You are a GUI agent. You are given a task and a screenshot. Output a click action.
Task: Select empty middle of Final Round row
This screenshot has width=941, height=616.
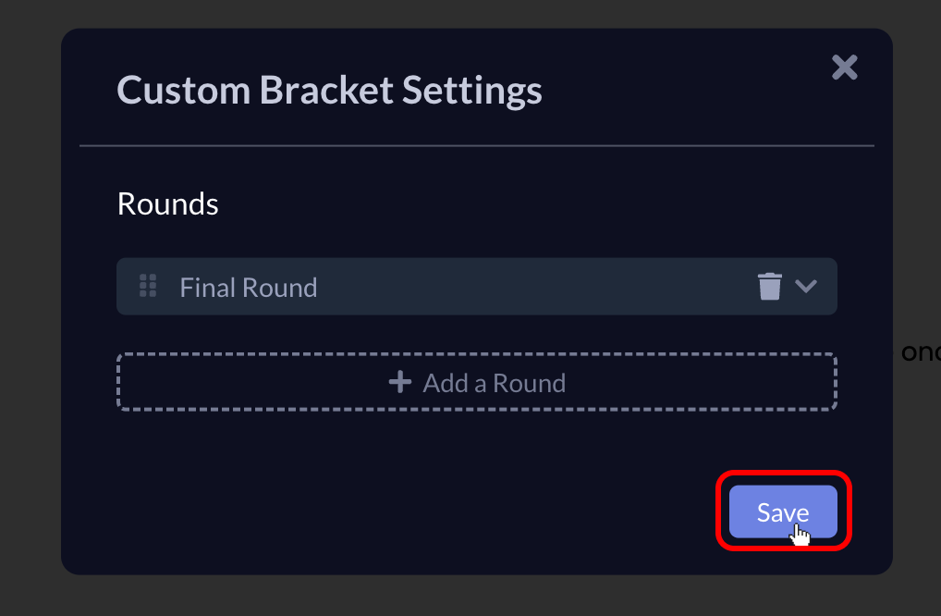(x=534, y=287)
